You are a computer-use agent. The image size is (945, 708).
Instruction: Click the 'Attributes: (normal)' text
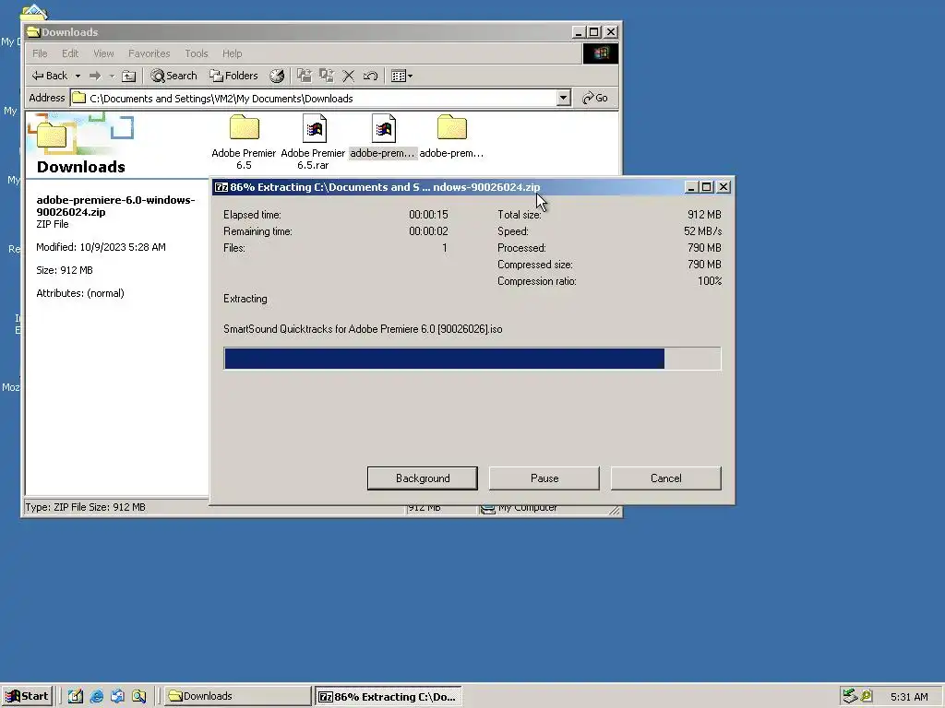(80, 293)
